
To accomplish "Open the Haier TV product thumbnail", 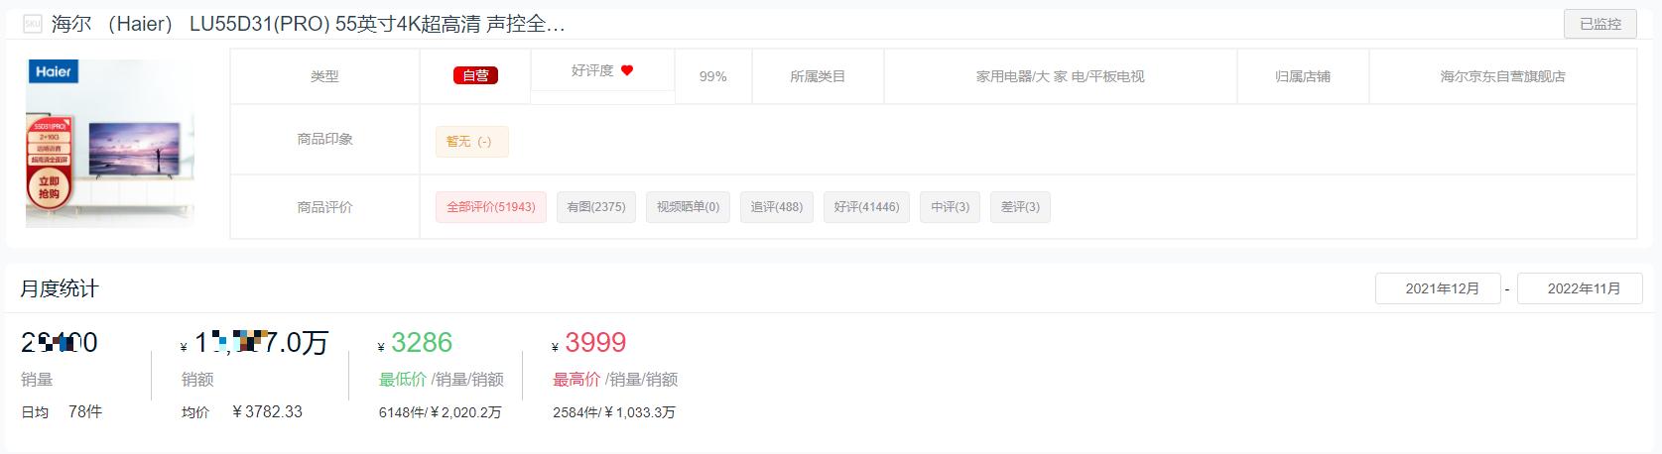I will (x=109, y=143).
